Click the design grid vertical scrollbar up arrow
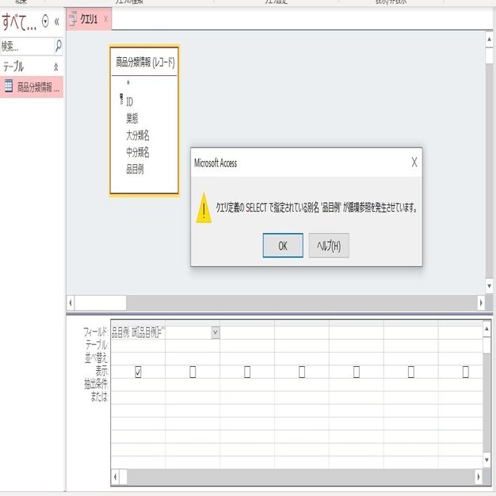Screen dimensions: 496x496 click(x=486, y=329)
